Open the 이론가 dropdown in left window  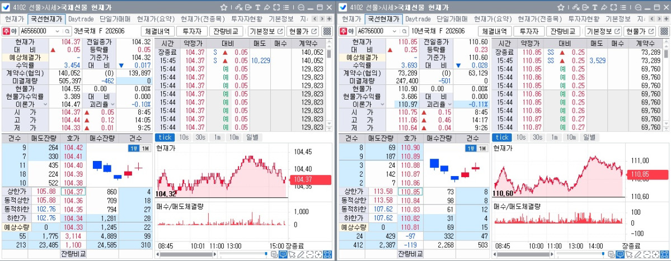tap(45, 104)
